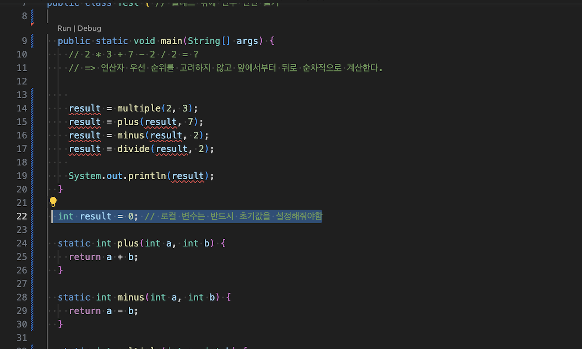This screenshot has width=582, height=349.
Task: Click the closing brace on line 30
Action: [x=61, y=324]
